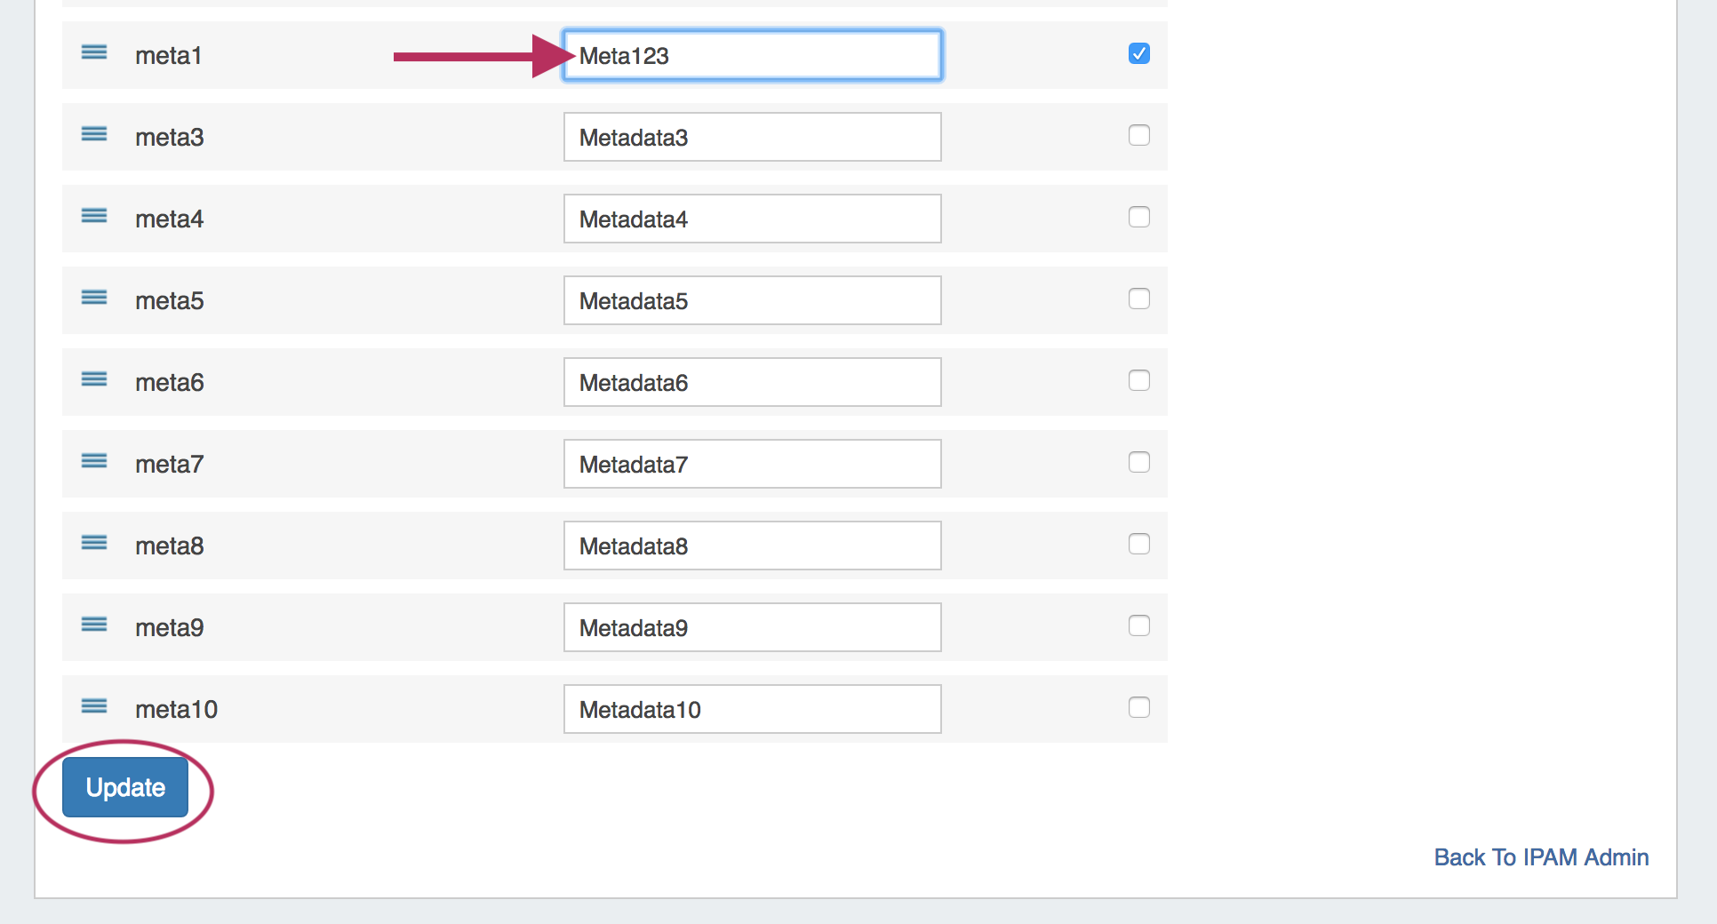
Task: Uncheck the checkbox in the meta1 row
Action: tap(1138, 54)
